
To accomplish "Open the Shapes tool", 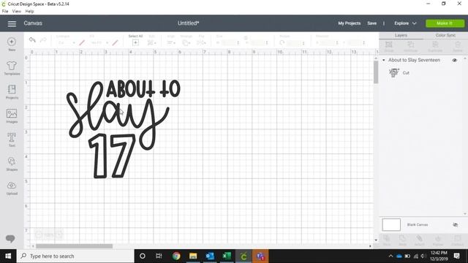I will [x=12, y=164].
